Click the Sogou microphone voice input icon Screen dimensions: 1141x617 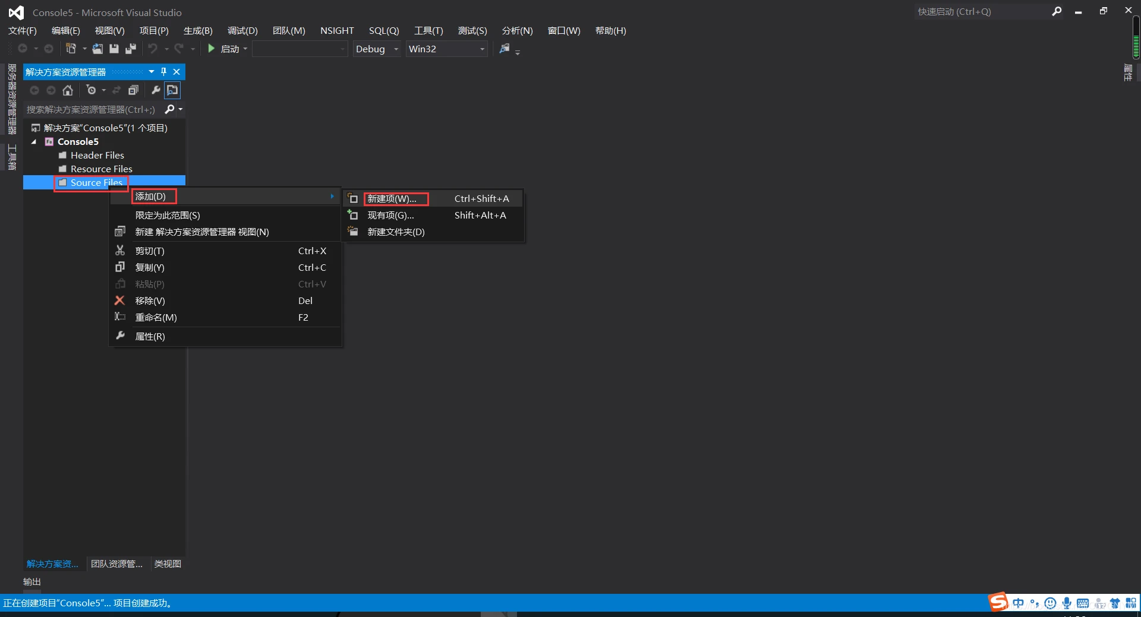tap(1067, 603)
